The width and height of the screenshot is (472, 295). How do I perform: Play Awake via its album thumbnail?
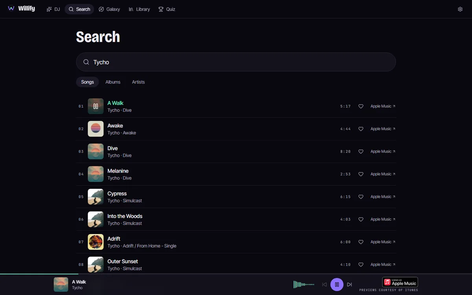[x=96, y=129]
